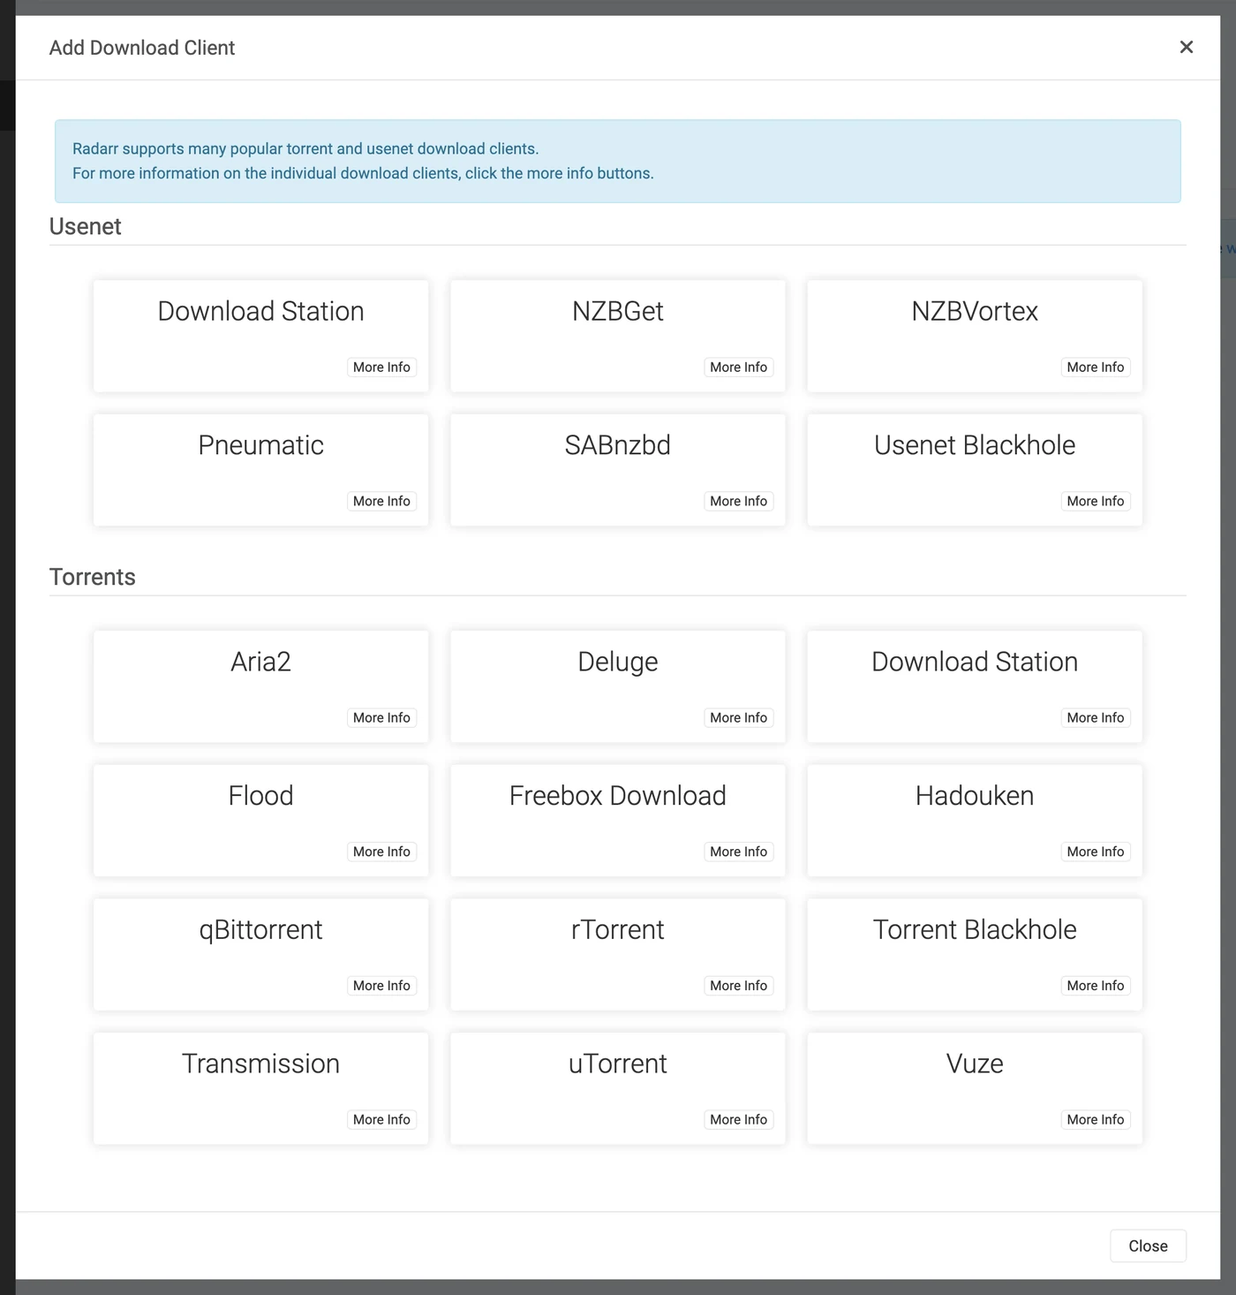Open More Info for Torrent Blackhole

[1096, 985]
